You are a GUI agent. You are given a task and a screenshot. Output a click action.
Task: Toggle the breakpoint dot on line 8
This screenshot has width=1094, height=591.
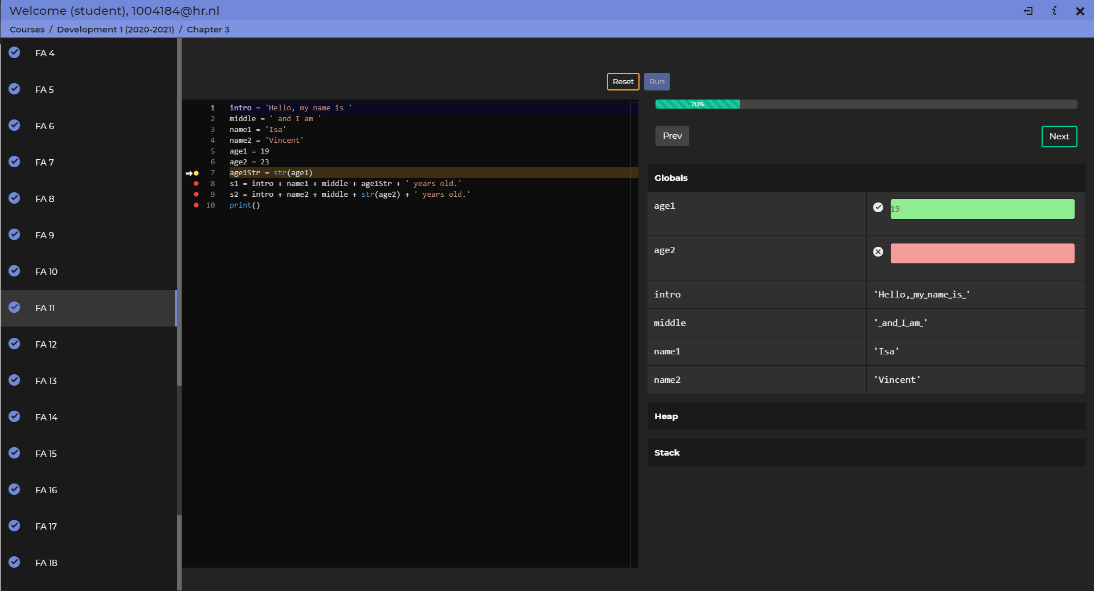[x=196, y=184]
